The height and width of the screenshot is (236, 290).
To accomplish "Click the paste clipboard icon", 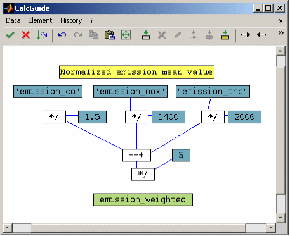I will (110, 35).
